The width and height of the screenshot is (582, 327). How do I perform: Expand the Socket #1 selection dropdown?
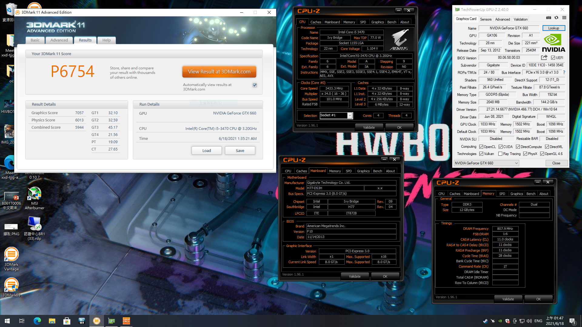click(x=350, y=116)
